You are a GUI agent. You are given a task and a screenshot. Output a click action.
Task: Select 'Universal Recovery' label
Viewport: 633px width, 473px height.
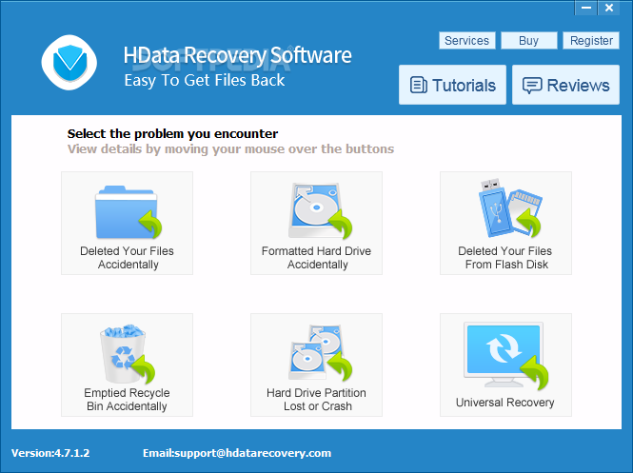[505, 403]
